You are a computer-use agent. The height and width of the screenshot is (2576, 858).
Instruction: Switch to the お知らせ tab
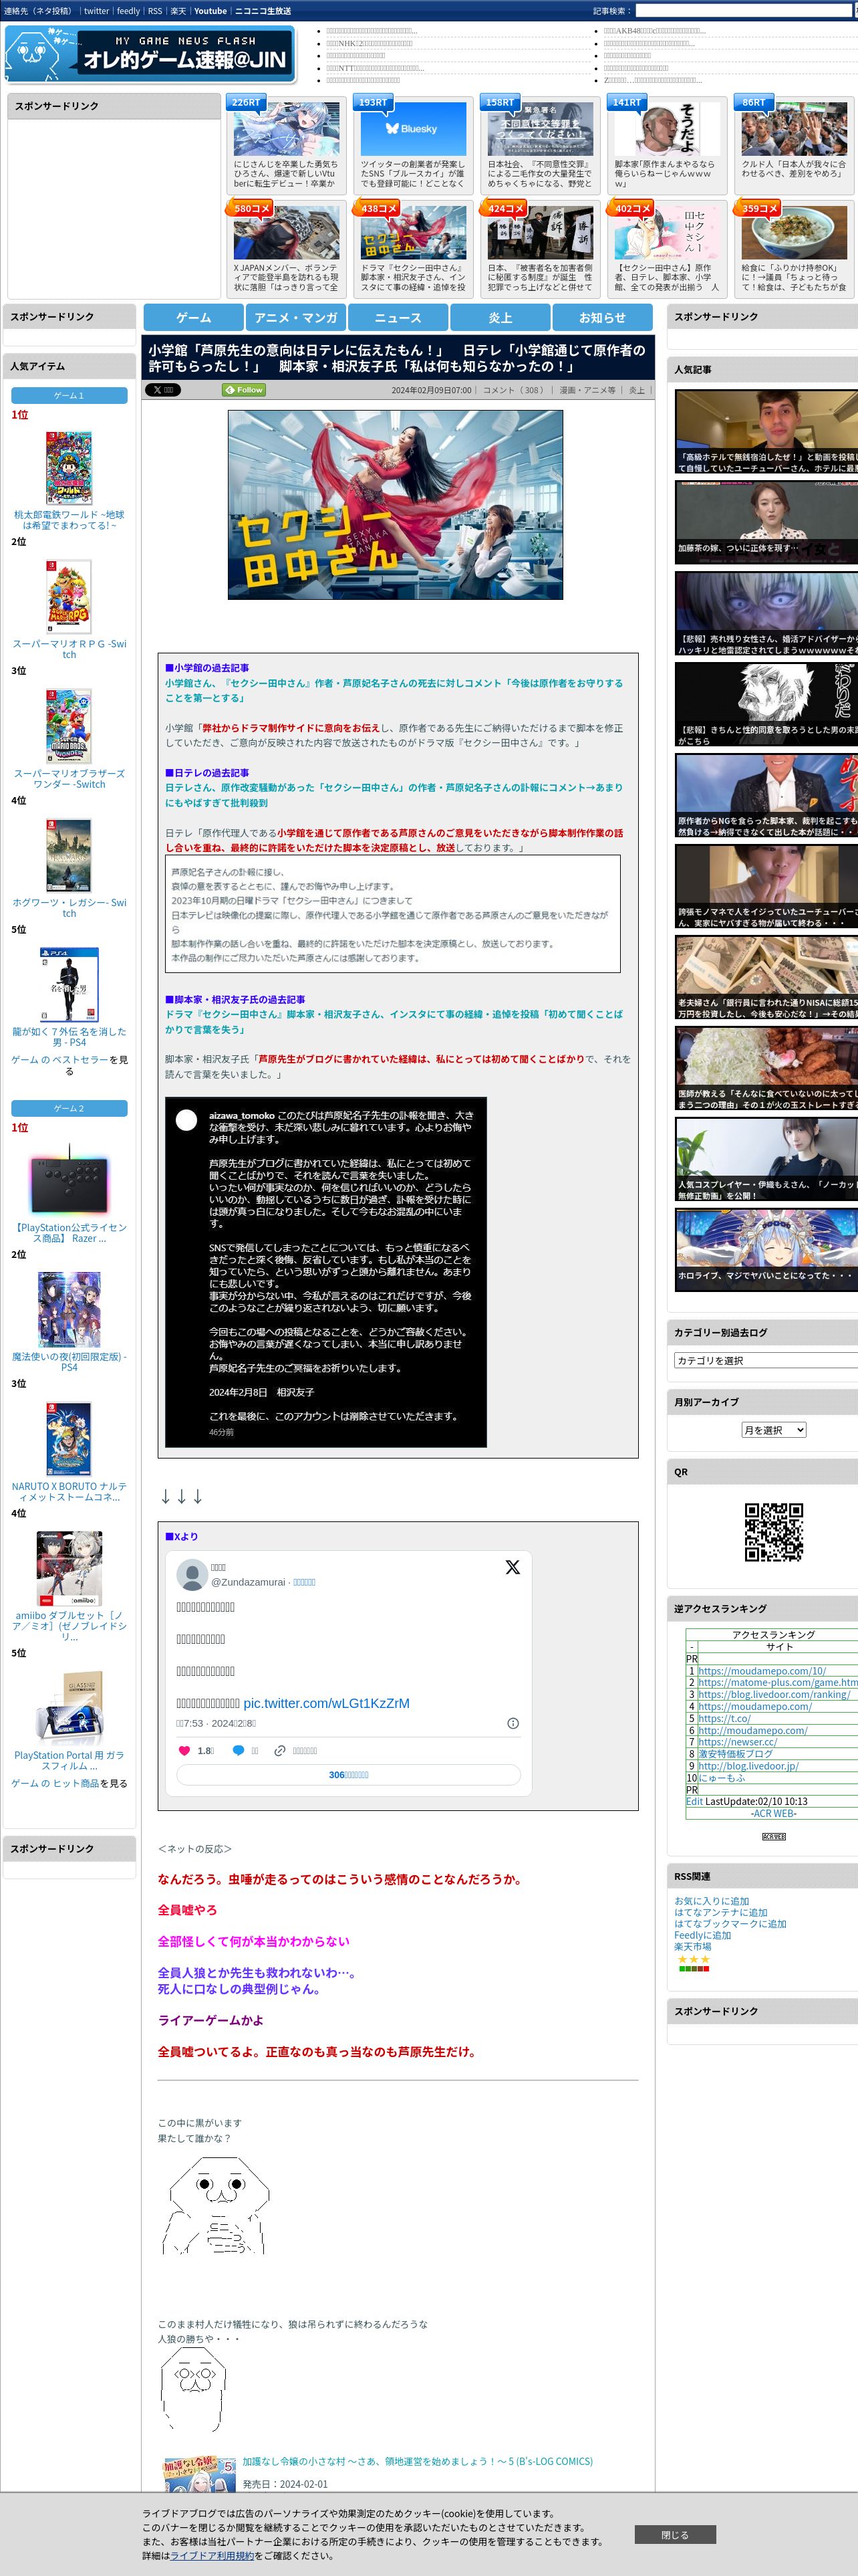click(x=602, y=317)
